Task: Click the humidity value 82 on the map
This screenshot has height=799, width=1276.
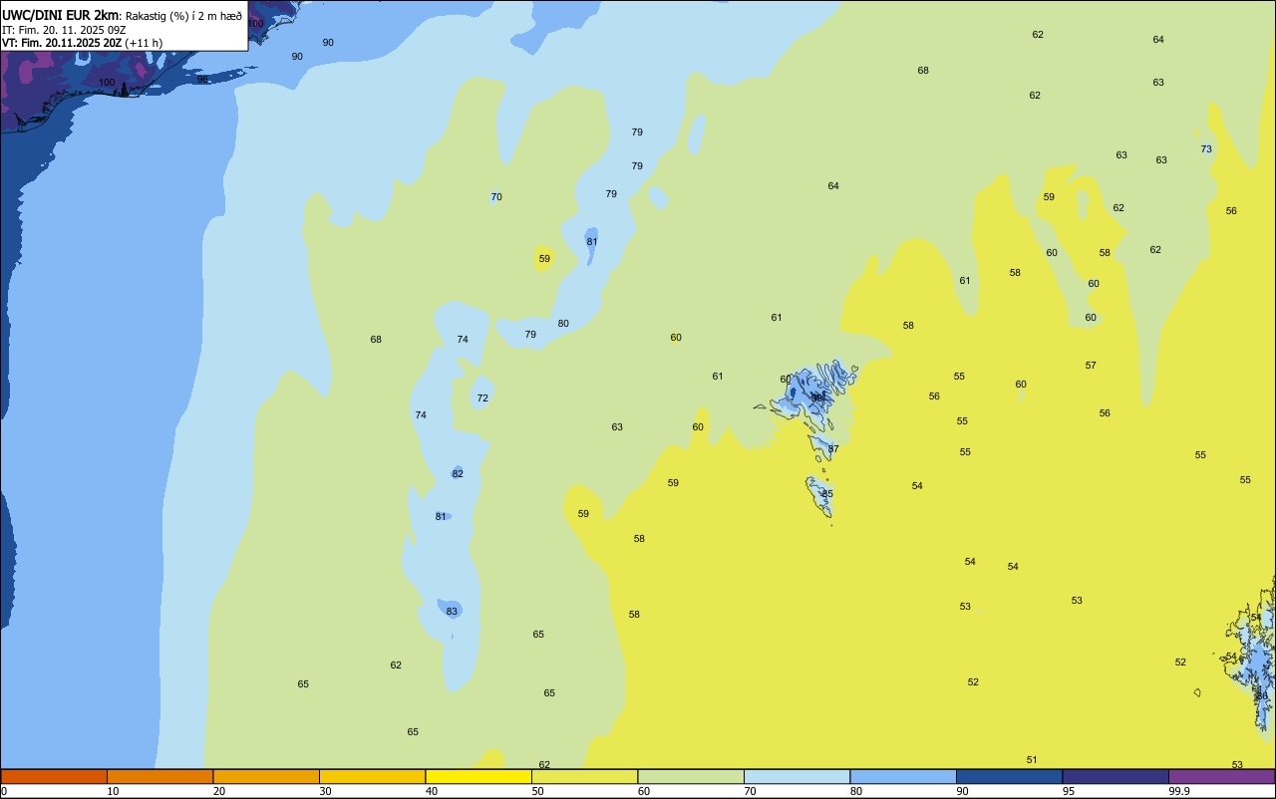Action: pos(458,473)
